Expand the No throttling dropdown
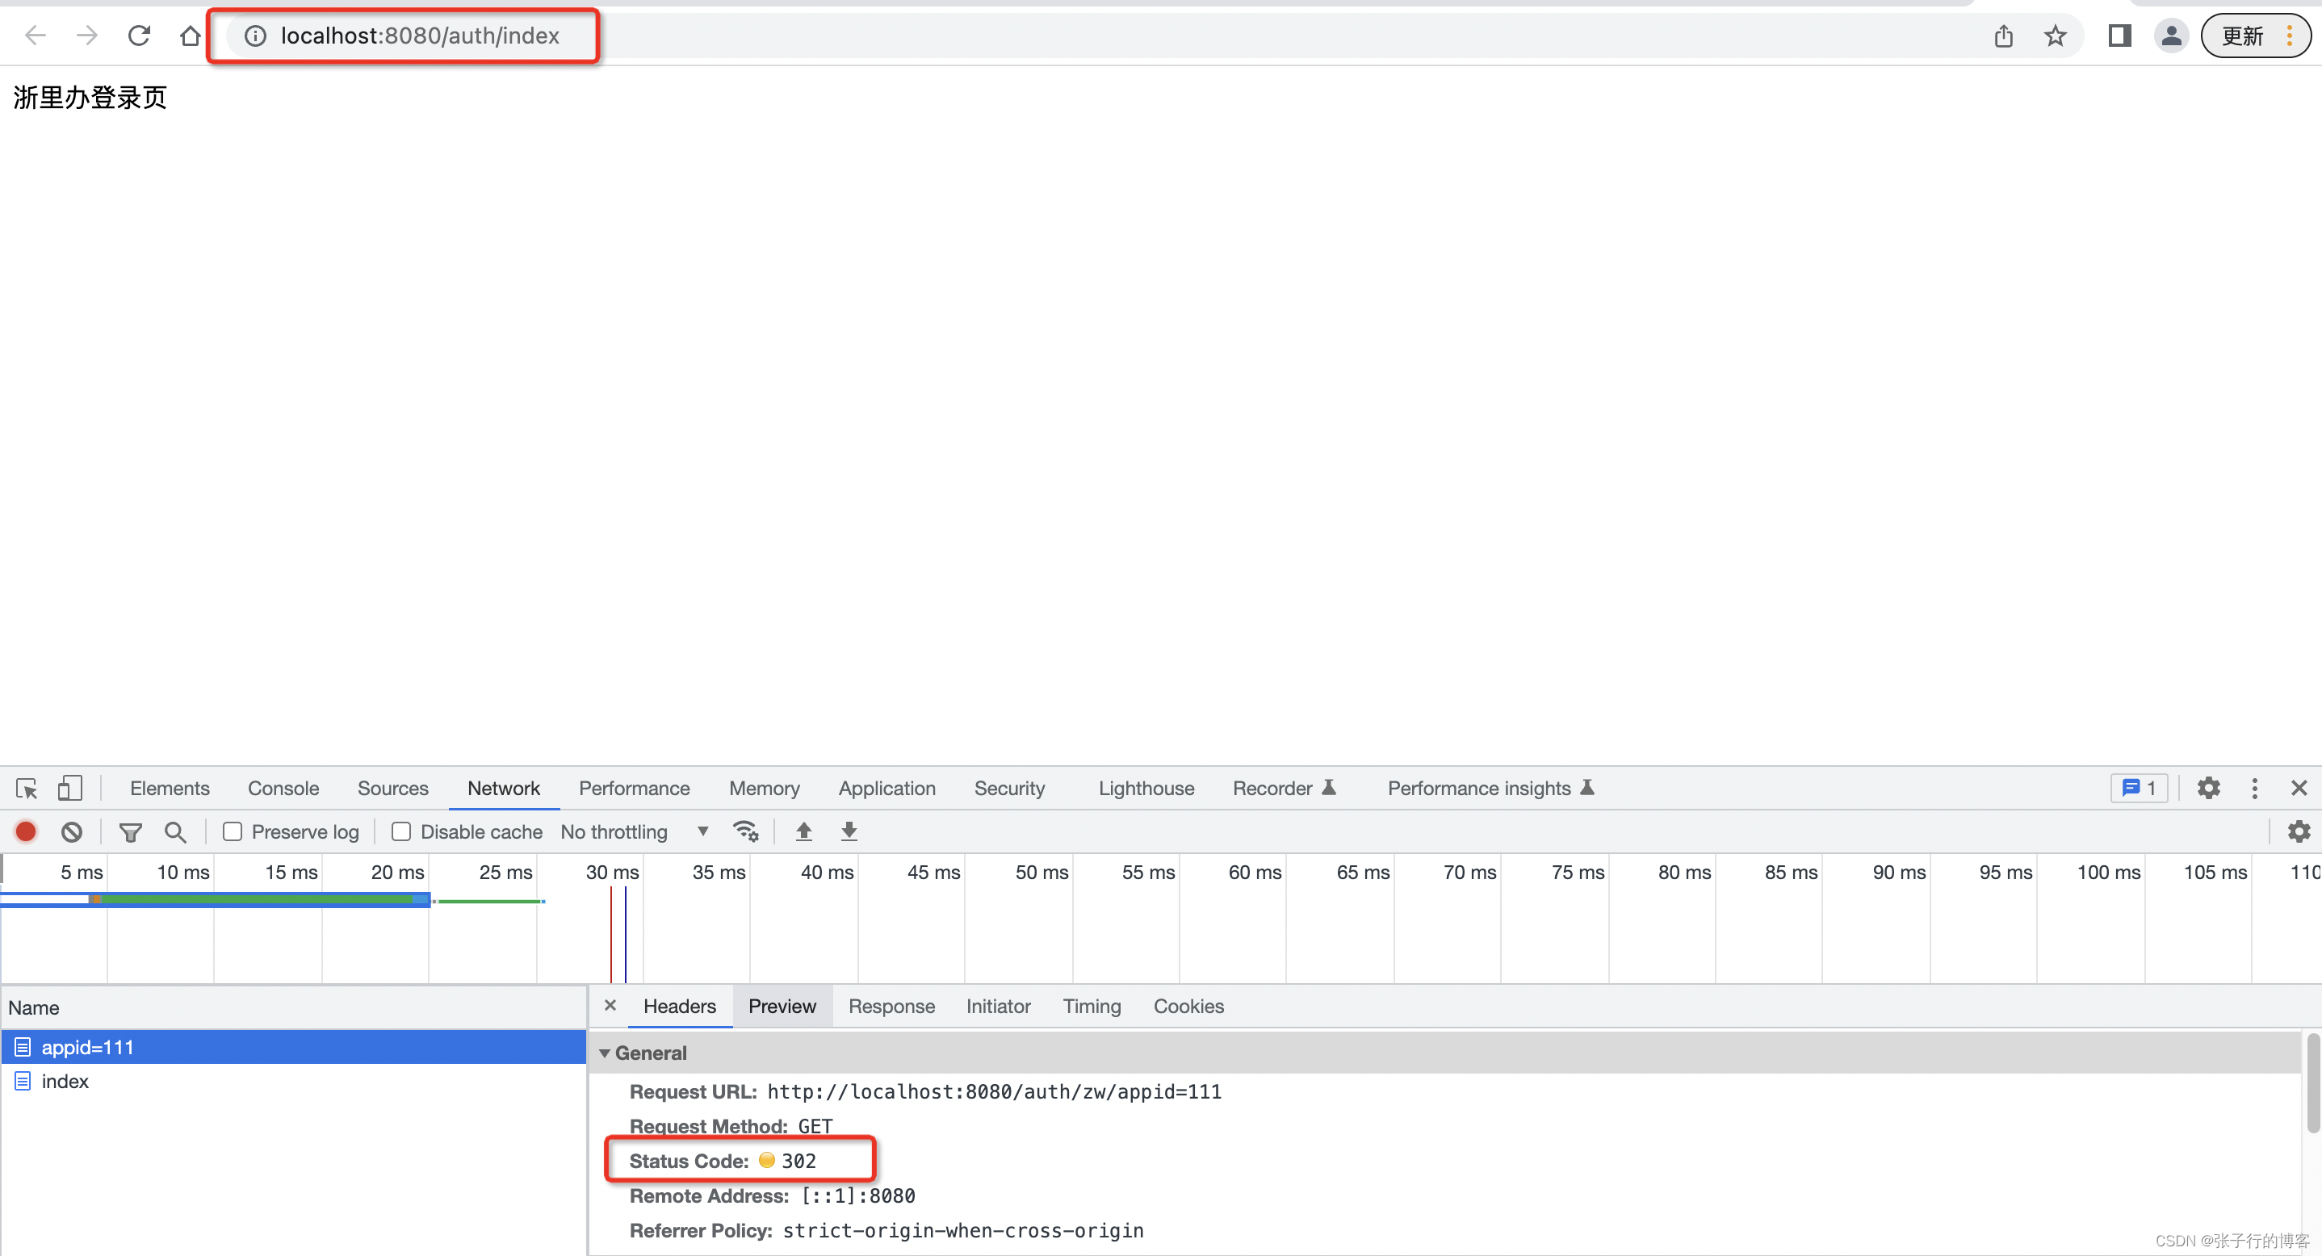Image resolution: width=2322 pixels, height=1256 pixels. click(x=699, y=832)
